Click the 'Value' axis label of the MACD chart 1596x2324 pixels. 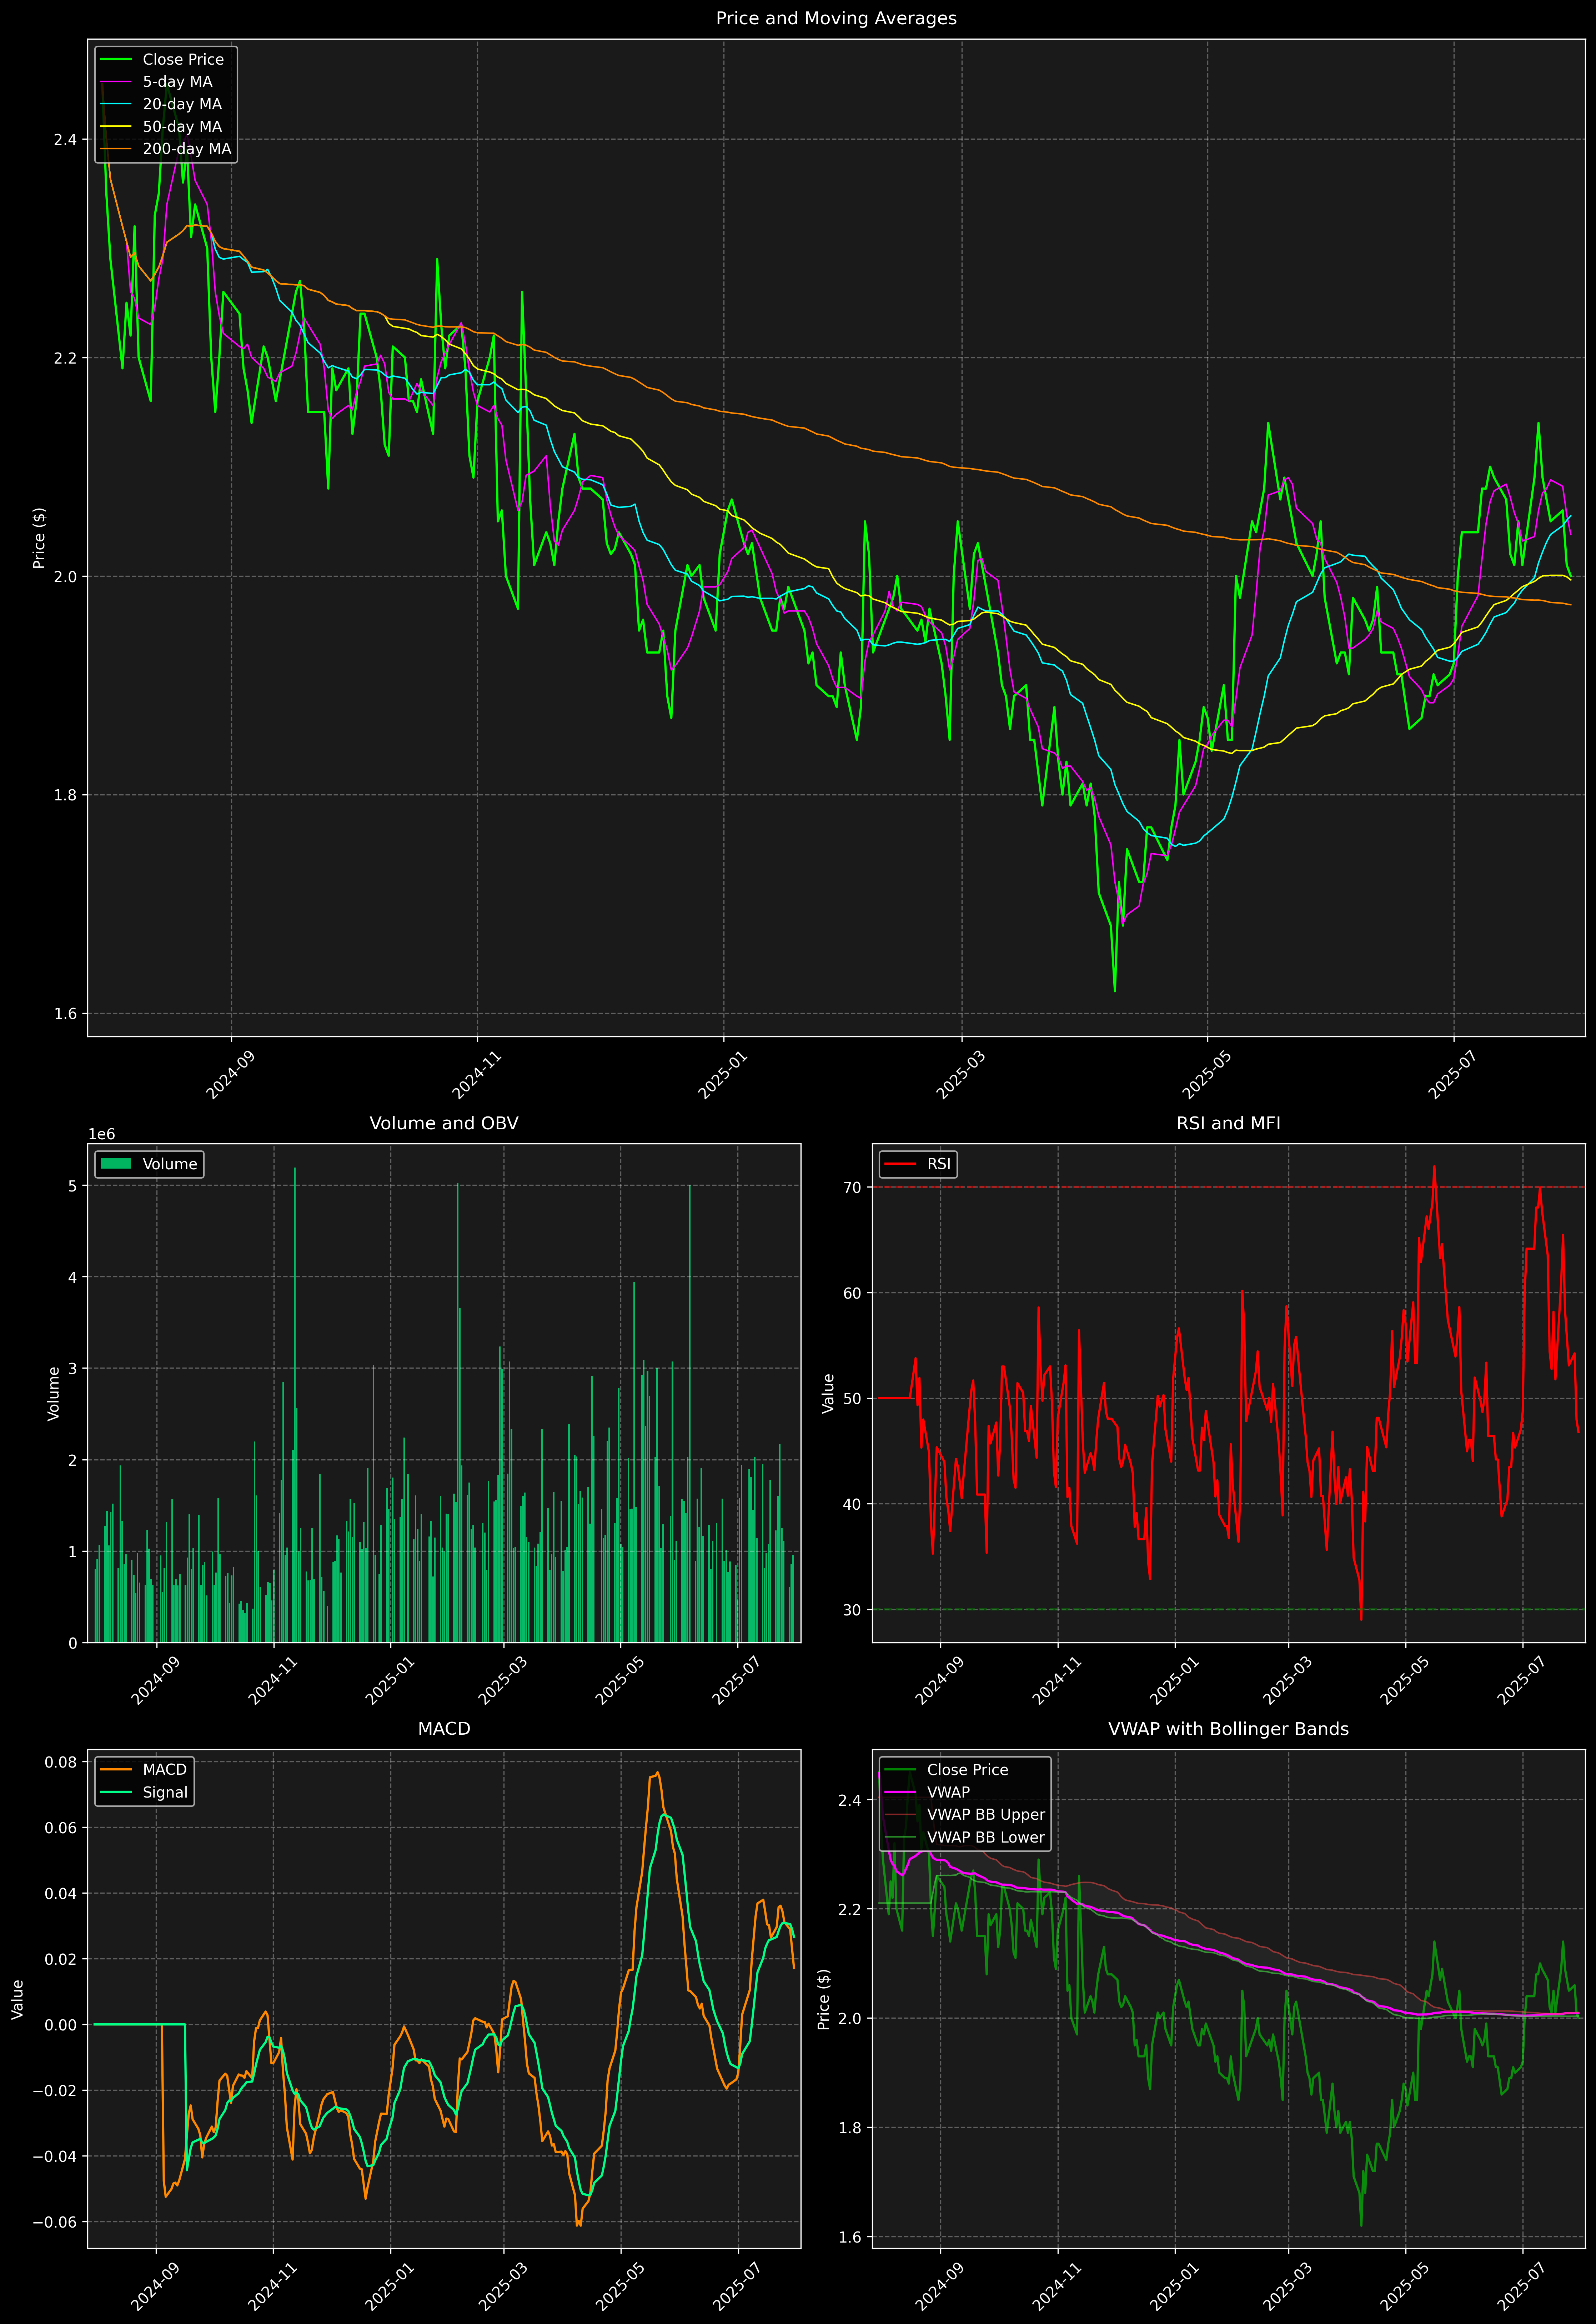click(x=18, y=1999)
